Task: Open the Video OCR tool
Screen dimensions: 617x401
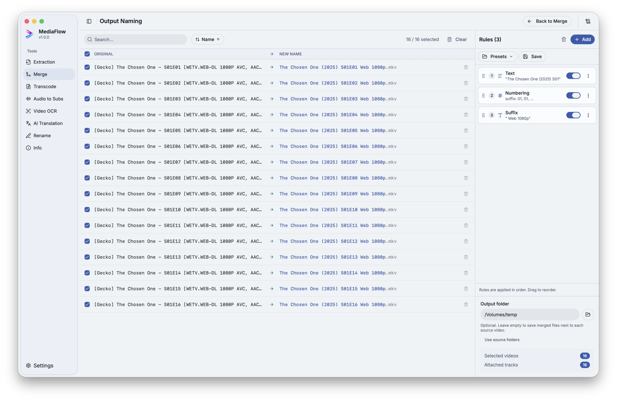Action: [x=49, y=111]
